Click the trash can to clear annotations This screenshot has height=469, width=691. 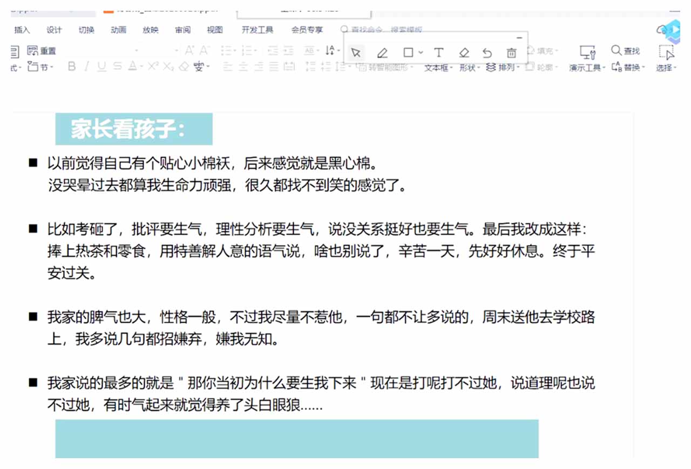coord(511,52)
